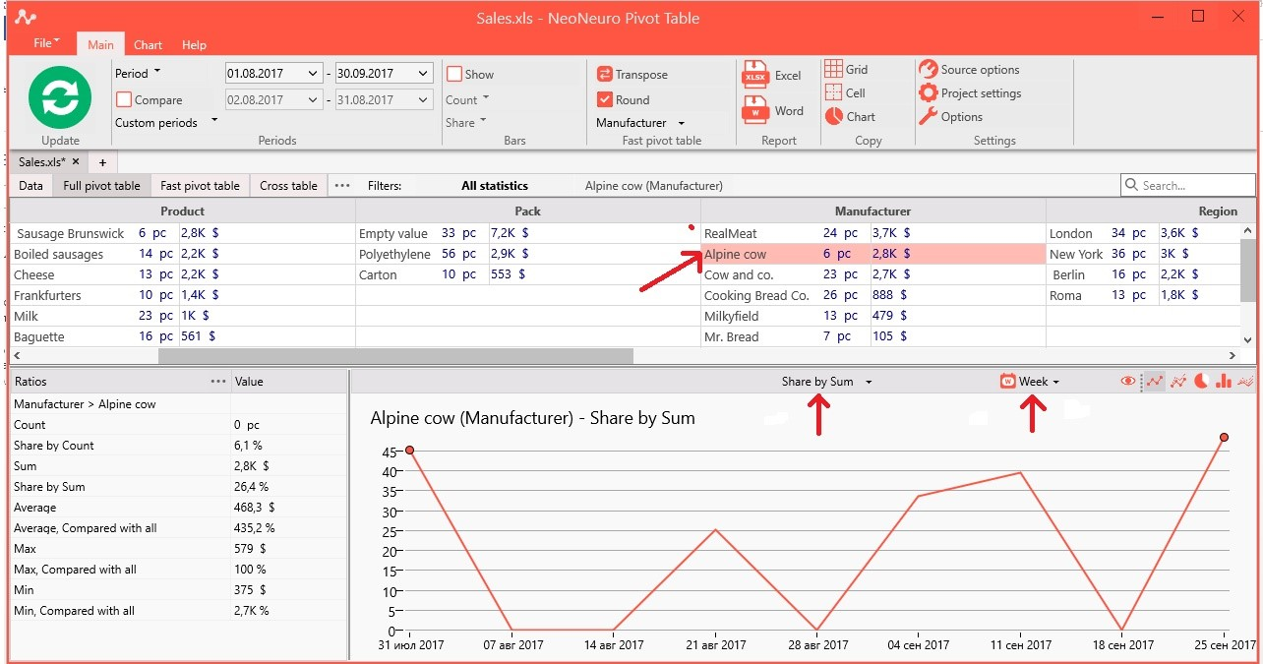Enable the Show bars checkbox

454,74
